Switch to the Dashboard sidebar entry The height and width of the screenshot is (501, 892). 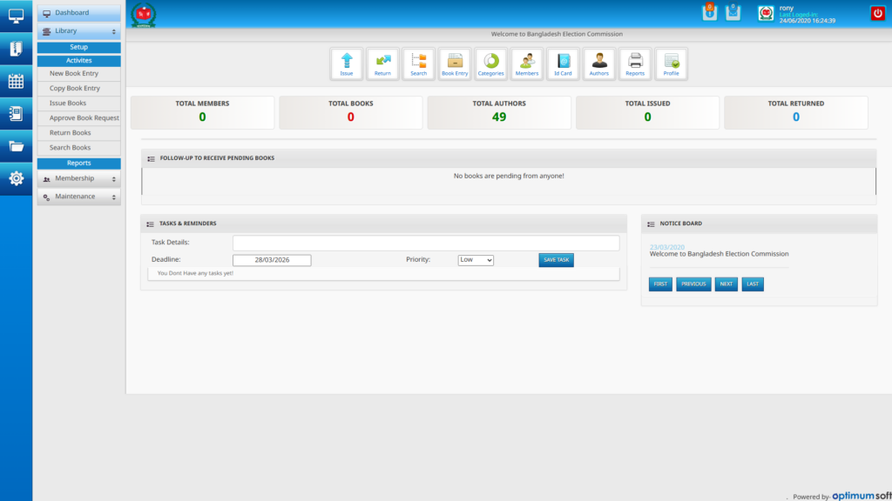coord(78,12)
